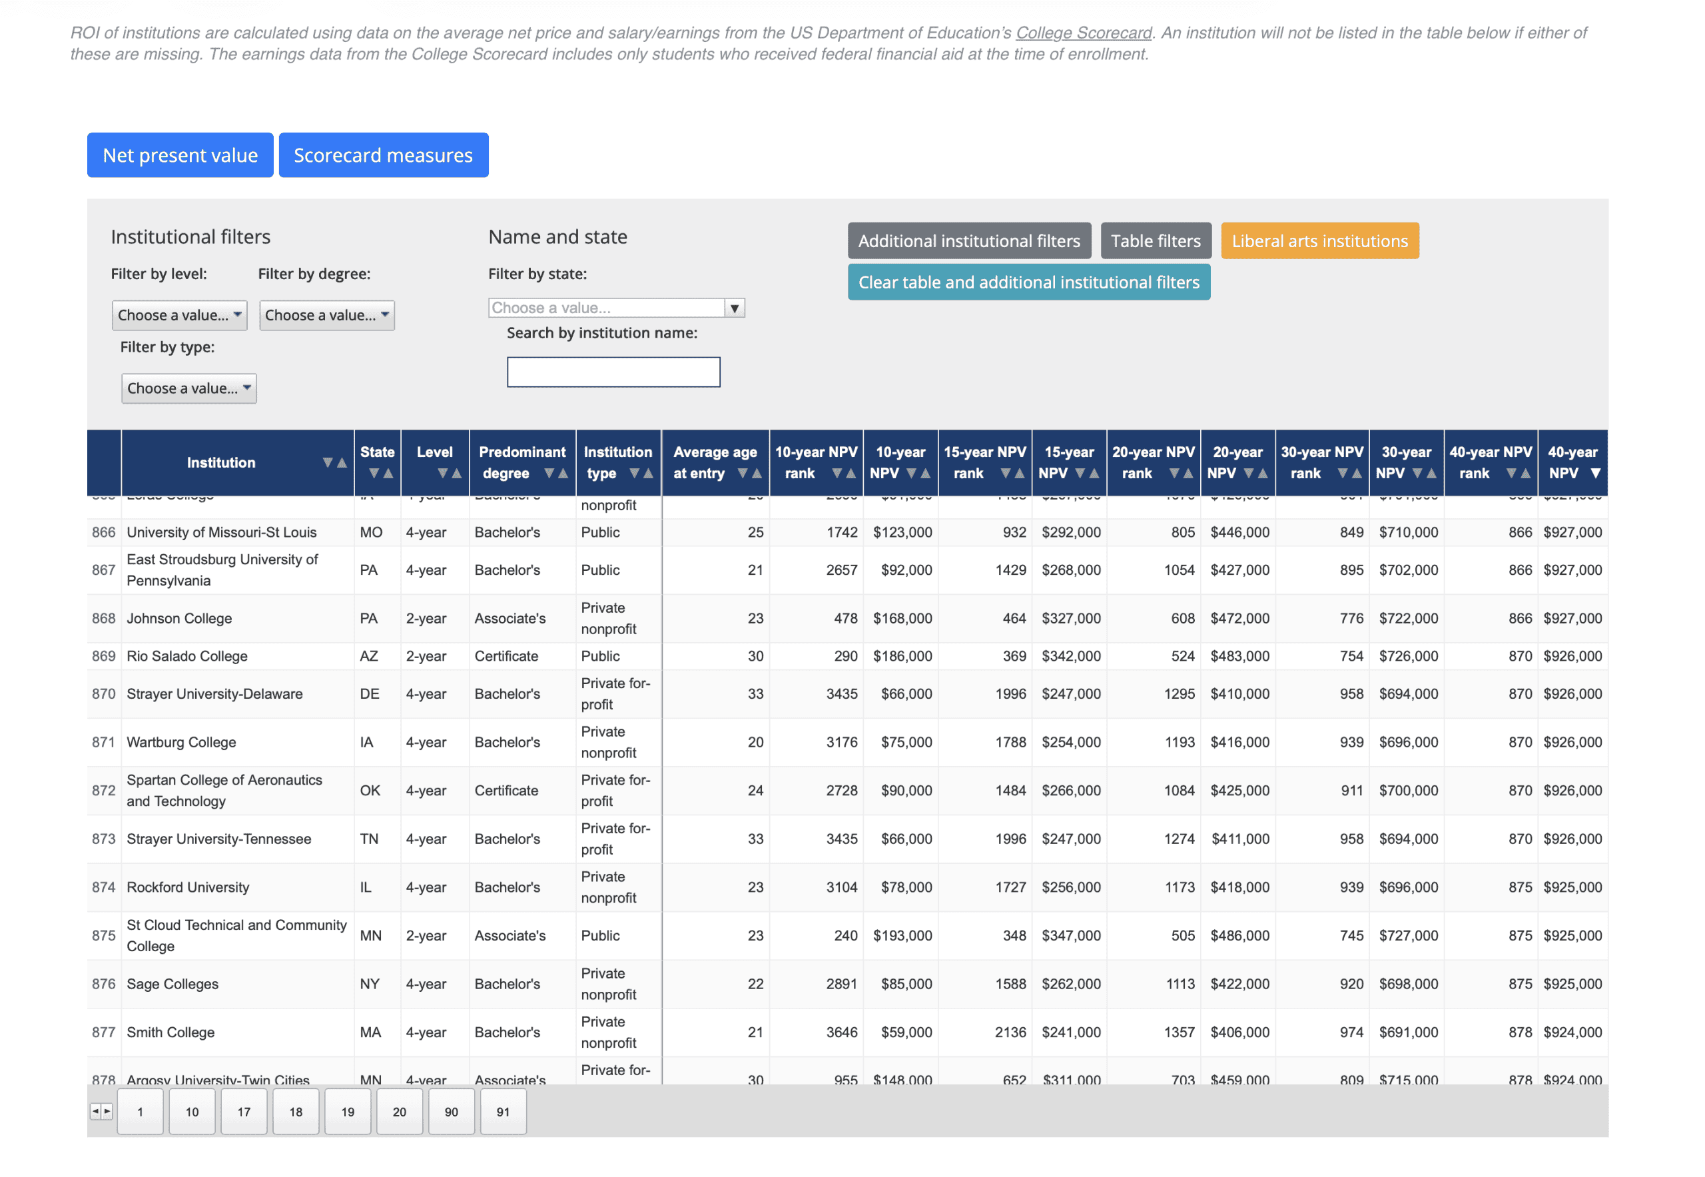Click Smith College institution name
This screenshot has height=1177, width=1705.
pyautogui.click(x=170, y=1033)
